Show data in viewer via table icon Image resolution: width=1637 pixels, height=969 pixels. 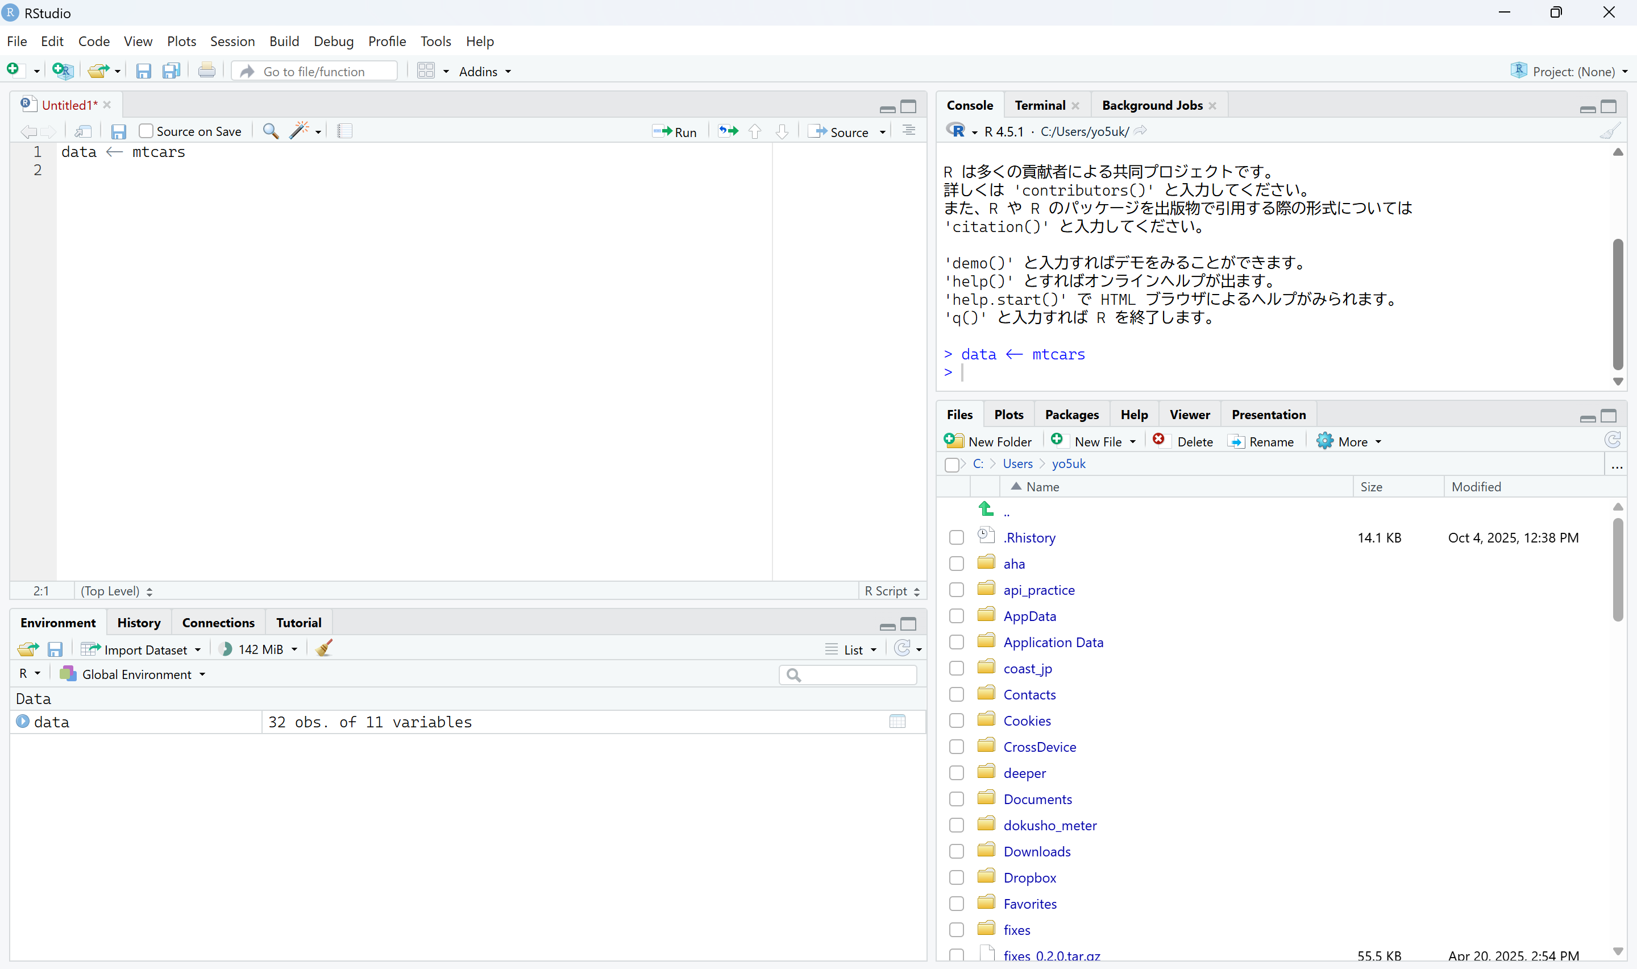[897, 722]
